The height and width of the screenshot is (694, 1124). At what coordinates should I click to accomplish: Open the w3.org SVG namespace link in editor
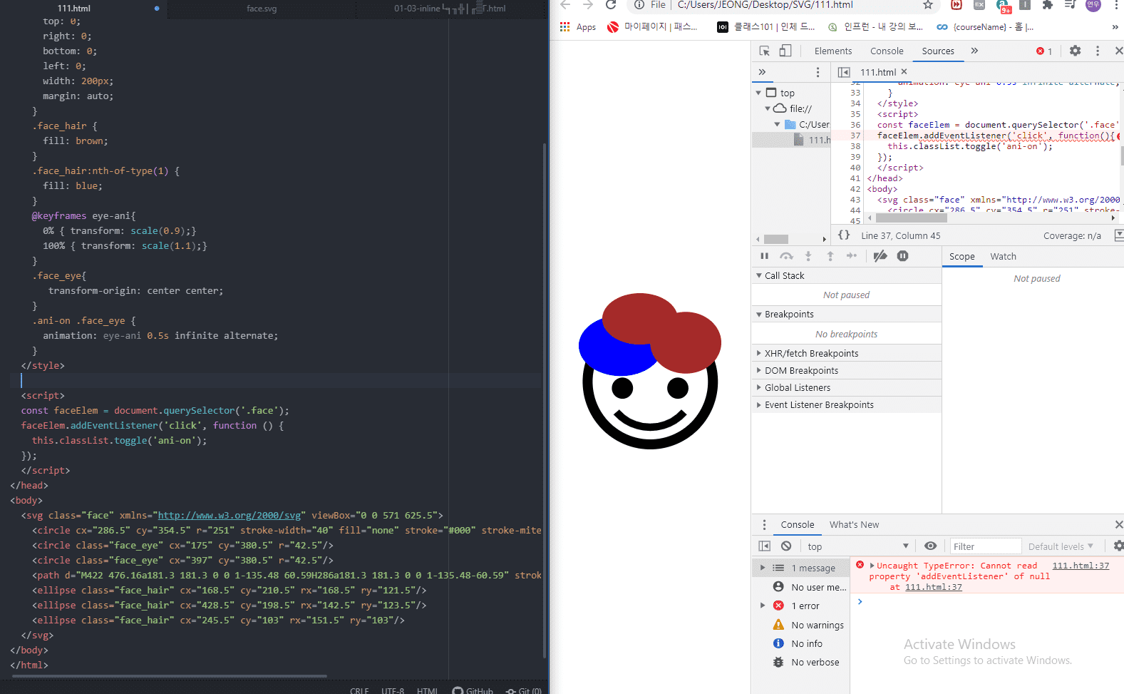[x=230, y=515]
